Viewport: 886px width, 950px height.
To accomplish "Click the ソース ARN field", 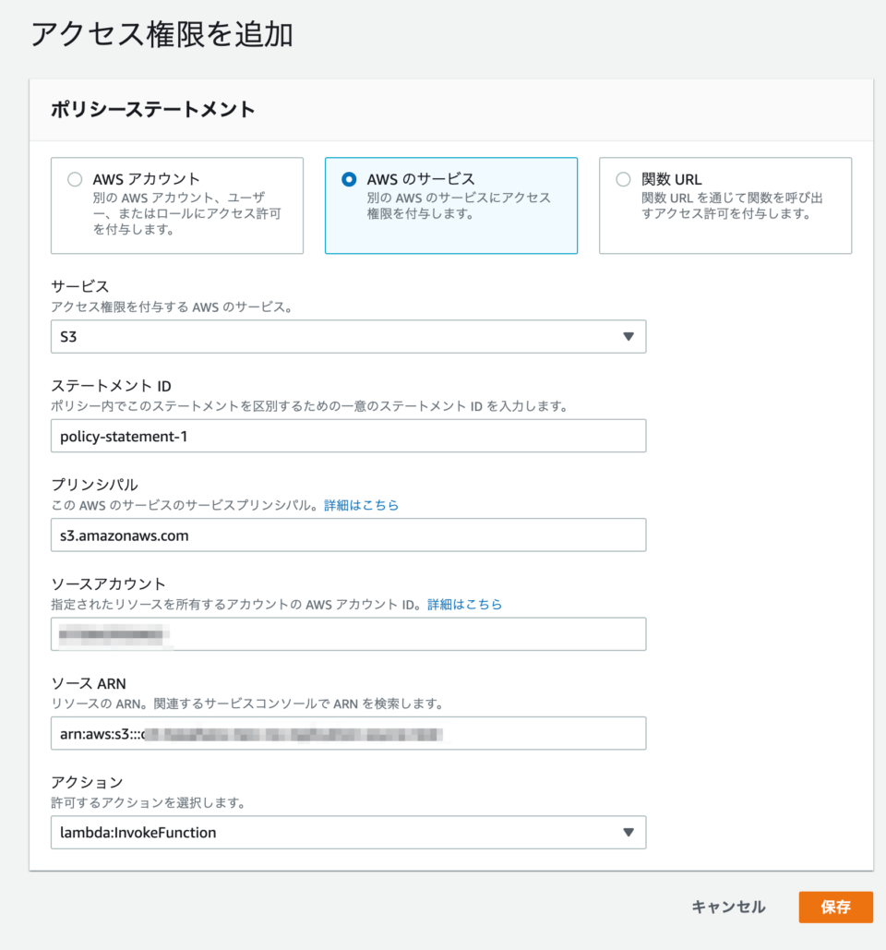I will coord(348,733).
